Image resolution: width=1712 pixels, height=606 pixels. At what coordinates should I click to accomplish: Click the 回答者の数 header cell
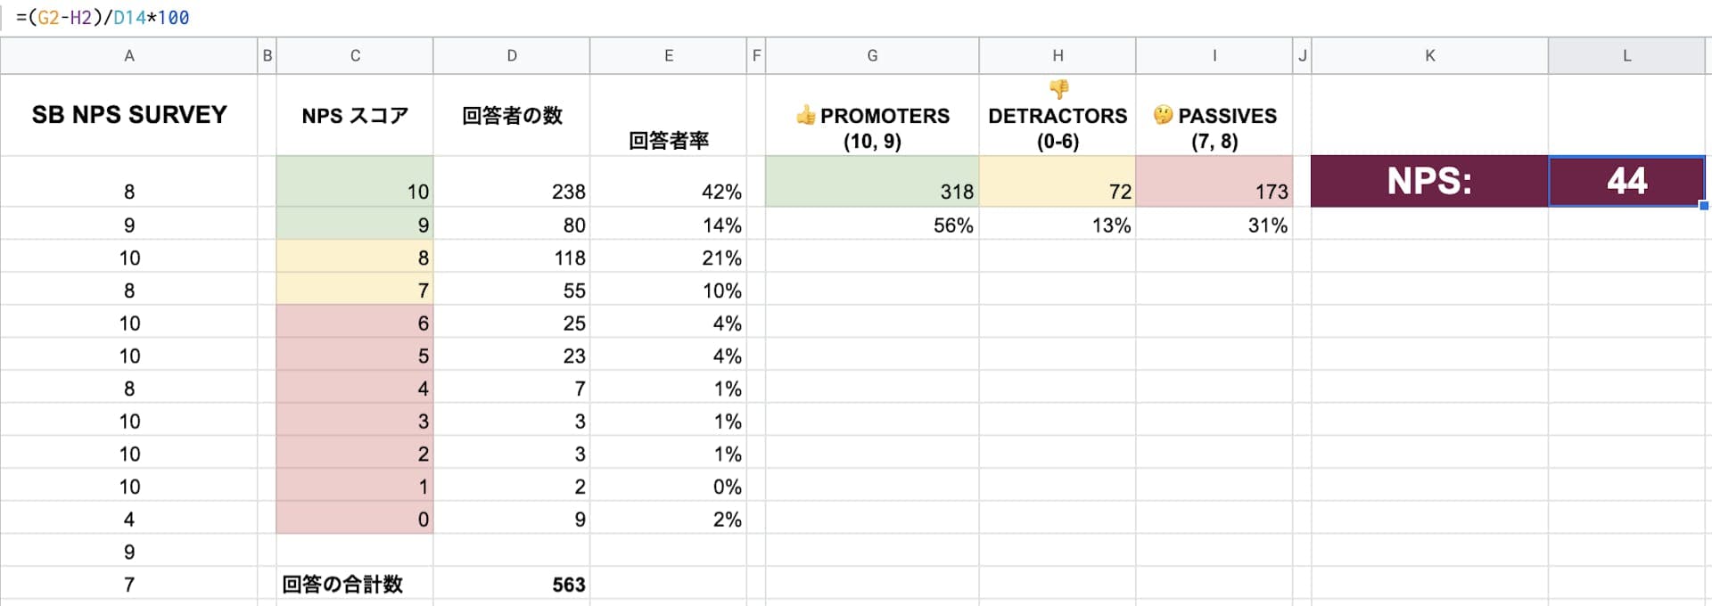click(512, 116)
